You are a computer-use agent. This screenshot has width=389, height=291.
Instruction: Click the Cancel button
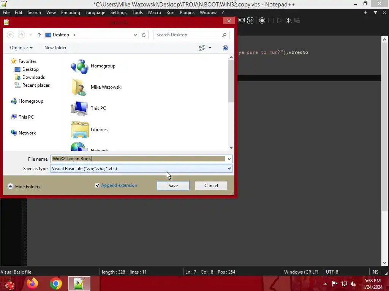211,186
